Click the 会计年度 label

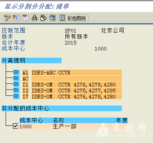(14, 42)
